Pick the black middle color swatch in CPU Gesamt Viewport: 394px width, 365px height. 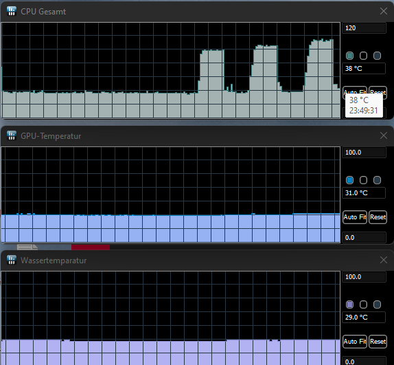[x=363, y=56]
